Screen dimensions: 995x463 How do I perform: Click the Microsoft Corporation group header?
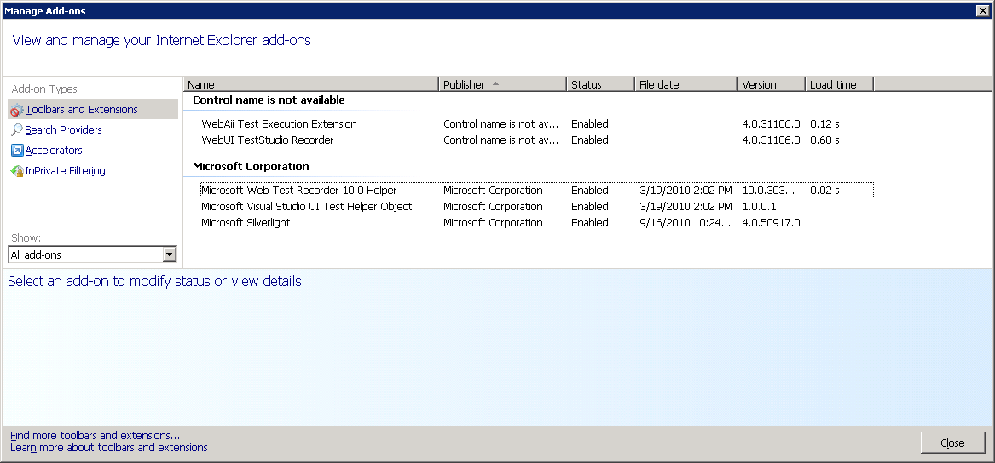251,167
